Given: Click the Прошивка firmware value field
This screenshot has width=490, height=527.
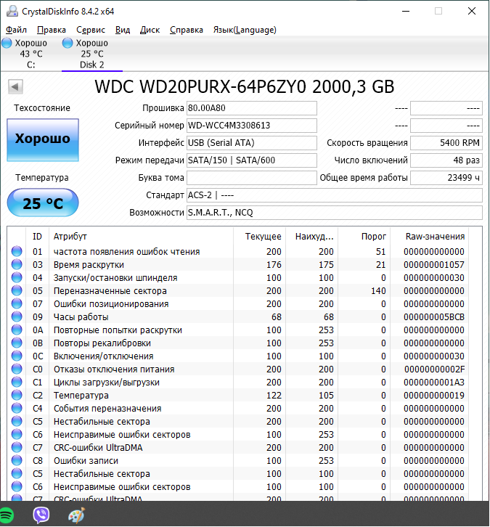Looking at the screenshot, I should [x=251, y=108].
